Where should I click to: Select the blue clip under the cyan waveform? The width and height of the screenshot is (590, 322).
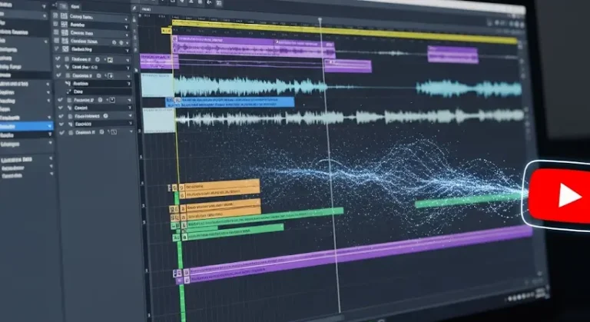click(x=230, y=101)
